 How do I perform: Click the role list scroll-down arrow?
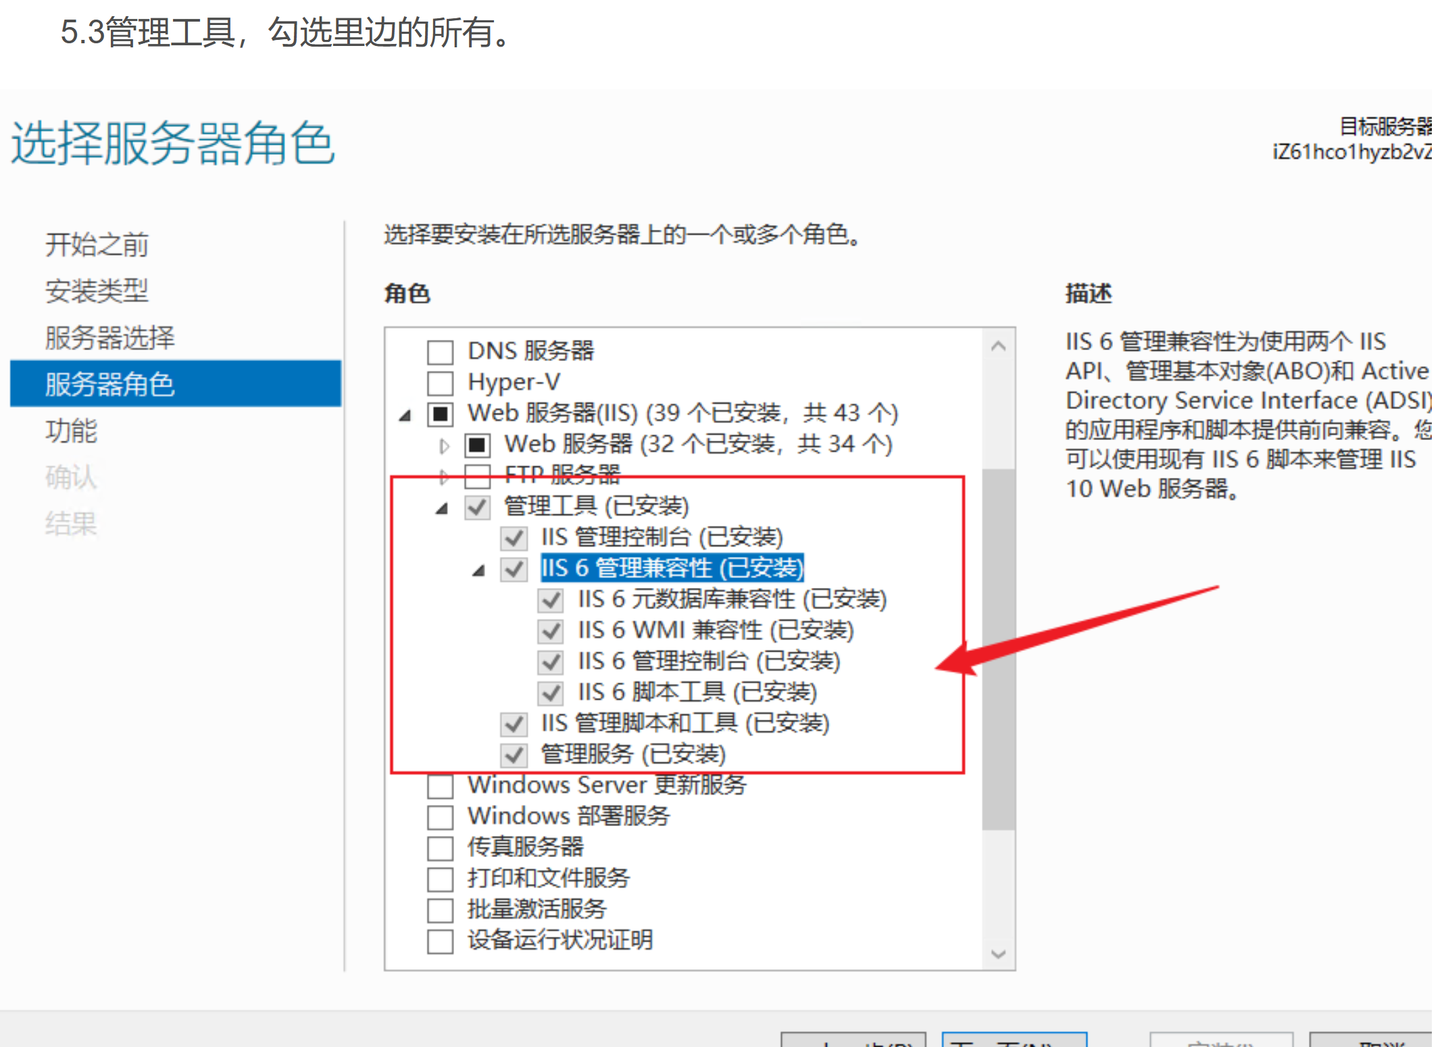(x=998, y=954)
